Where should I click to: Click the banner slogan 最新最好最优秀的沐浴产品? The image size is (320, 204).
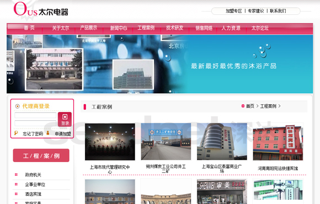[x=234, y=66]
